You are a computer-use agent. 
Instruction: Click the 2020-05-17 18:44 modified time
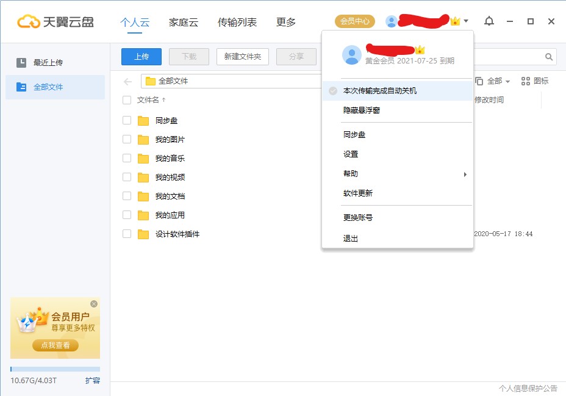tap(503, 234)
